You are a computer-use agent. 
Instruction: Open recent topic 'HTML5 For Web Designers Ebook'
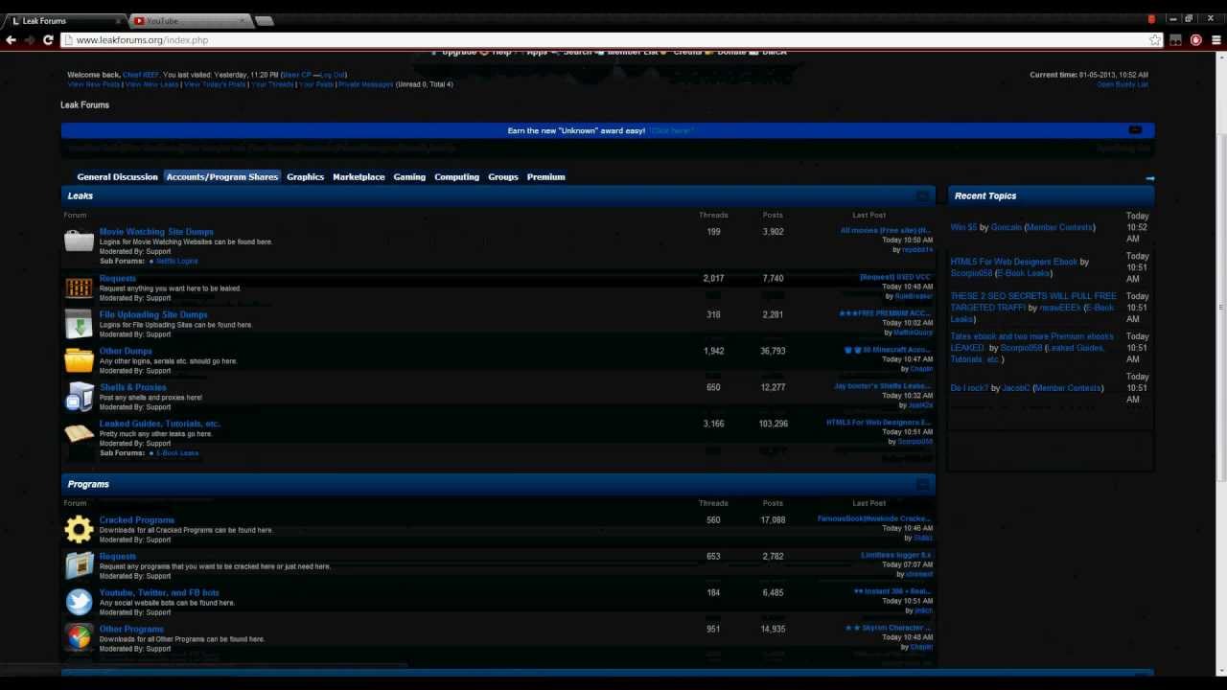tap(1014, 262)
